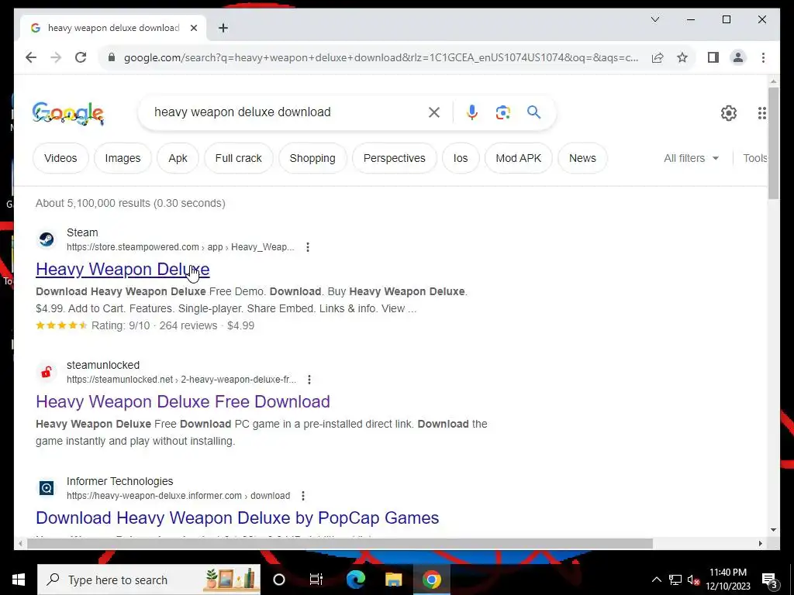Open Heavy Weapon Deluxe Free Download link
794x595 pixels.
tap(183, 402)
